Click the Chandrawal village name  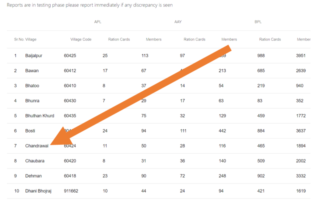pos(37,146)
